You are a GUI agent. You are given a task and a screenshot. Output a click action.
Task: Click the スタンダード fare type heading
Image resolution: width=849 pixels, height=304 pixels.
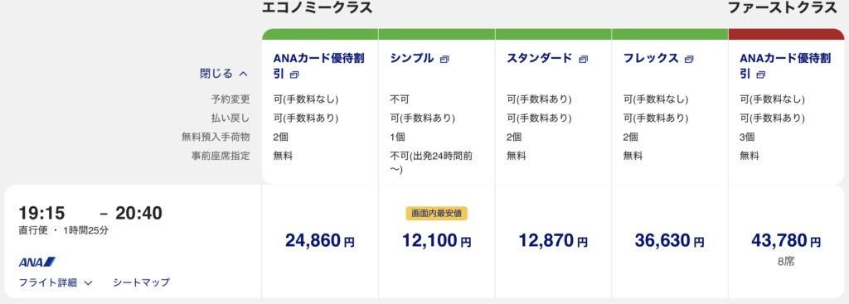point(539,59)
